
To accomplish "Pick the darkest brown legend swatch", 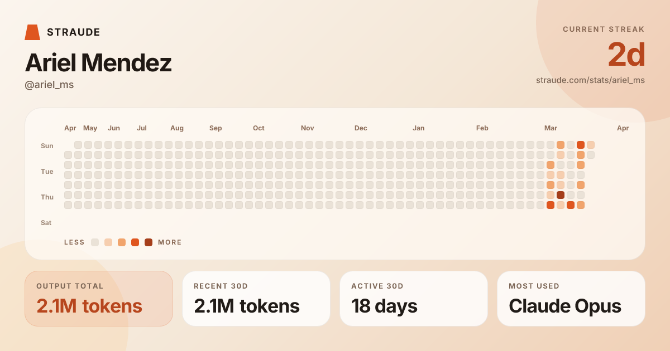I will click(x=149, y=242).
